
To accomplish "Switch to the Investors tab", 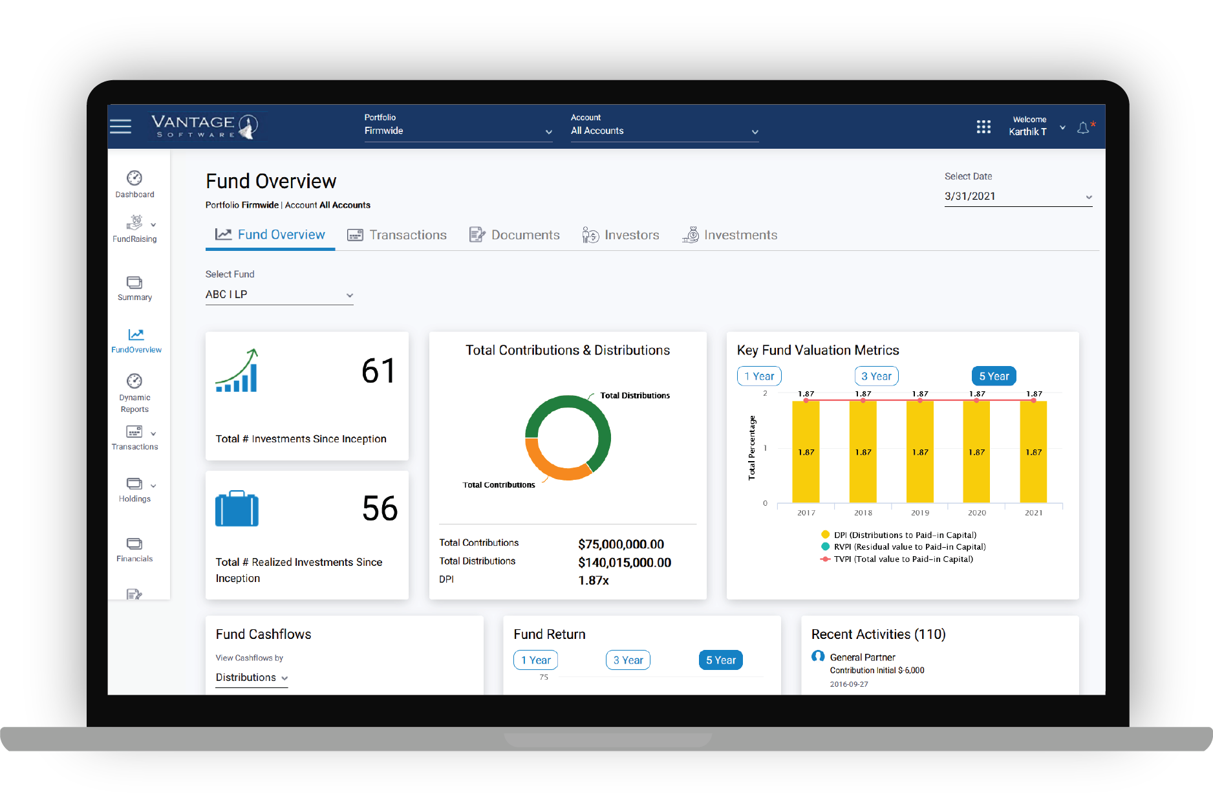I will 621,235.
